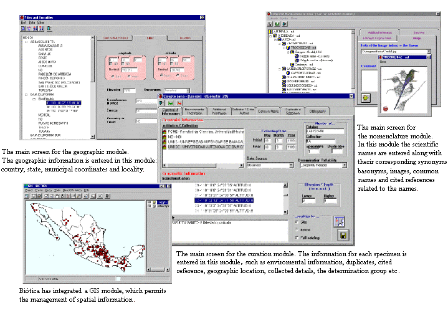Click first toolbar icon in geographic module window

pos(23,28)
